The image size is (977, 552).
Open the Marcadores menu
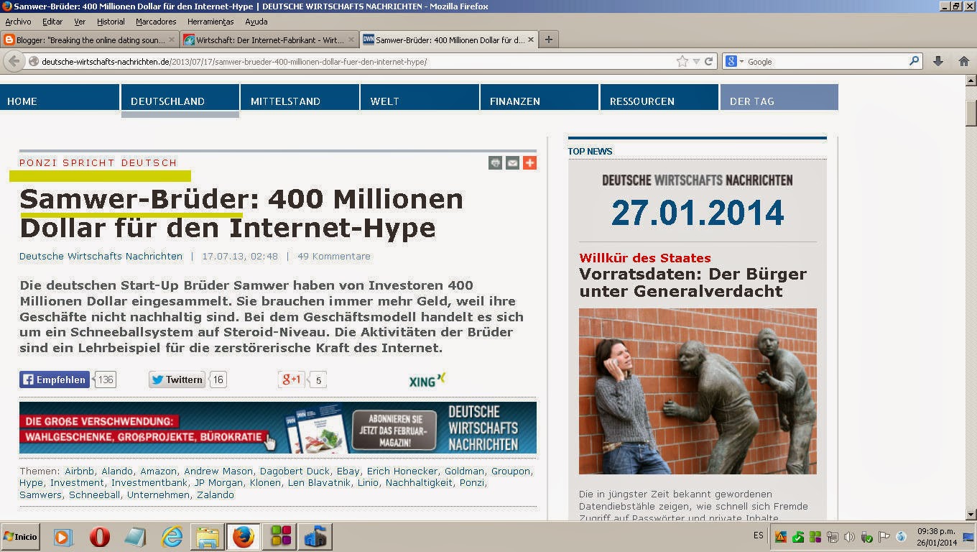pyautogui.click(x=156, y=22)
